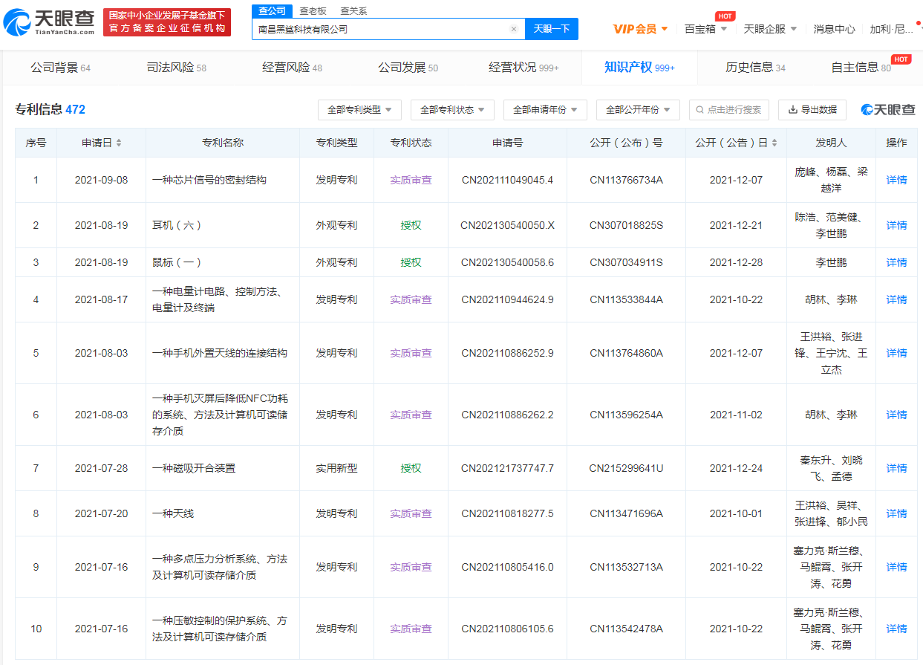The image size is (923, 665).
Task: Open 详情 for 压敏控制的保护系统 patent
Action: coord(896,629)
